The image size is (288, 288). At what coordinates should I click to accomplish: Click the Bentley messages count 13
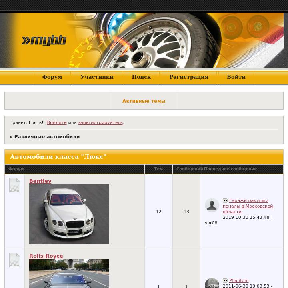186,212
